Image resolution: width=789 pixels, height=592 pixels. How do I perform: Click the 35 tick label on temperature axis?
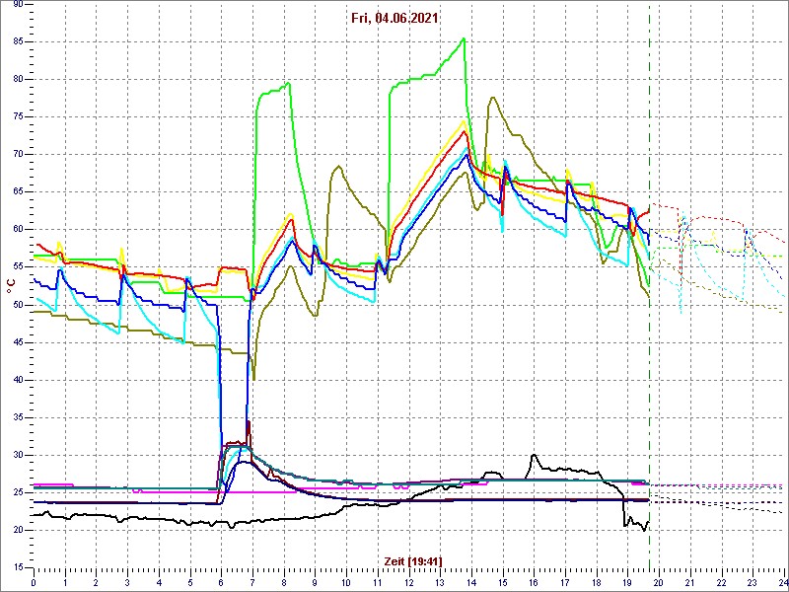point(18,417)
